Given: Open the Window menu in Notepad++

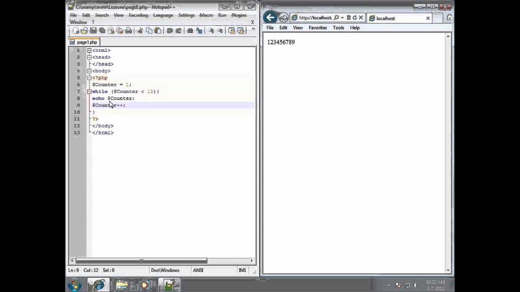Looking at the screenshot, I should tap(78, 22).
